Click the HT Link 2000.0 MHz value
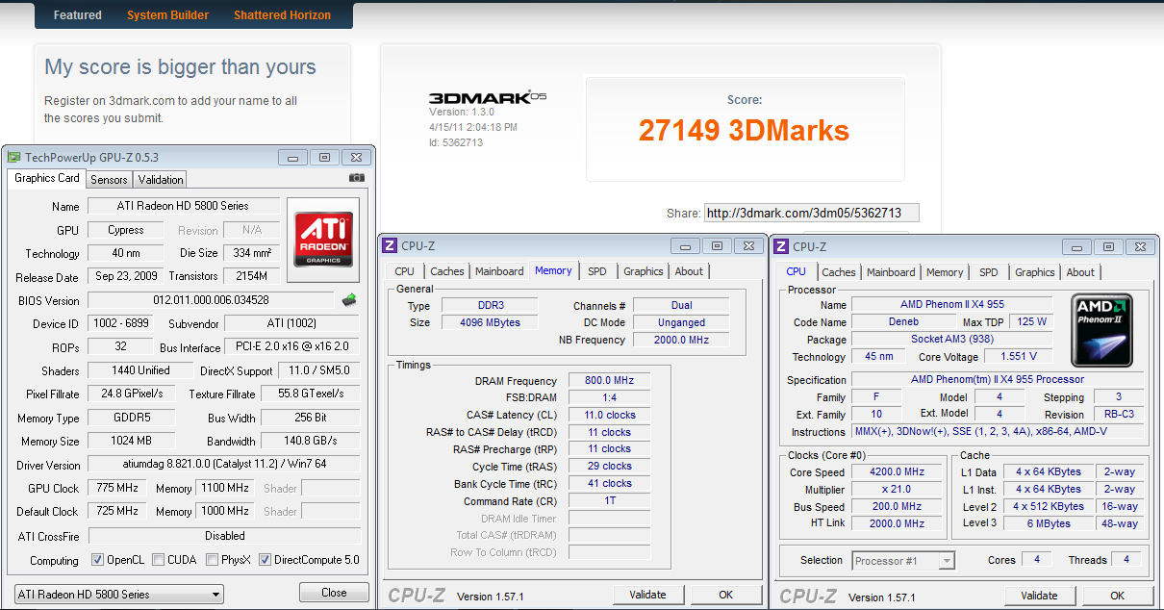1164x610 pixels. pos(898,523)
